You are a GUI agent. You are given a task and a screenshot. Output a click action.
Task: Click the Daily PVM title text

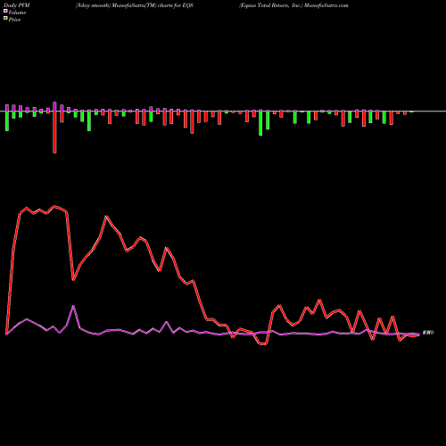17,5
